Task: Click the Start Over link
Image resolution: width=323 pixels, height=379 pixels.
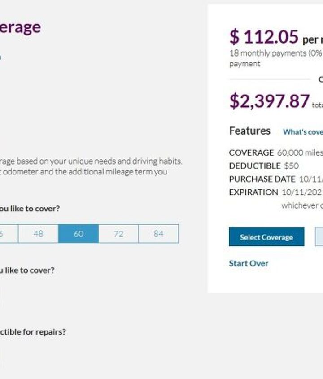Action: 249,263
